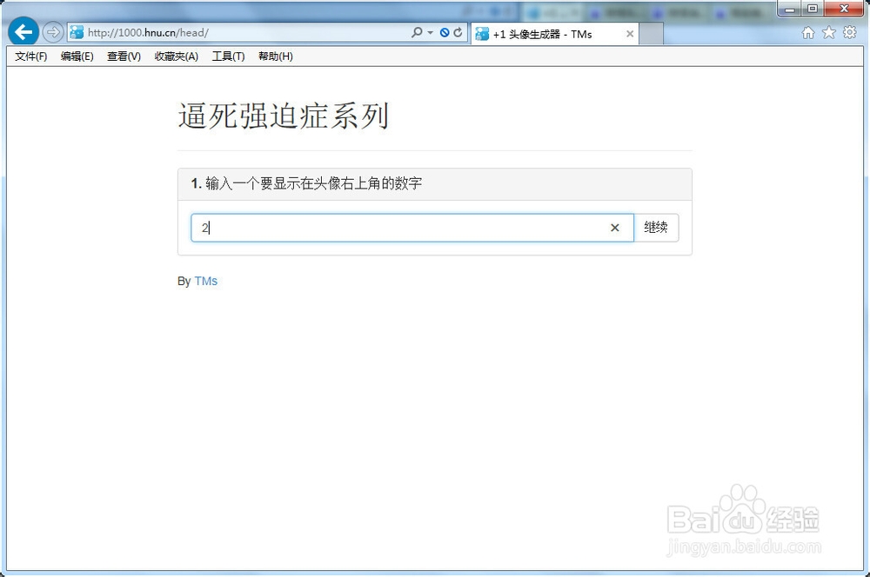
Task: Go to the homepage using the Home icon
Action: (x=807, y=33)
